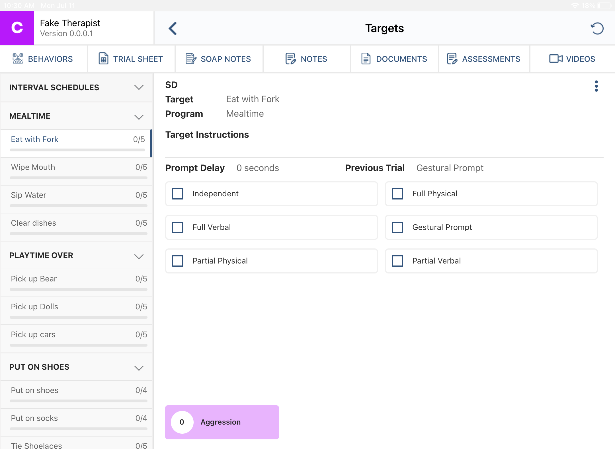Click the purple C app logo
The image size is (615, 461).
pyautogui.click(x=17, y=28)
